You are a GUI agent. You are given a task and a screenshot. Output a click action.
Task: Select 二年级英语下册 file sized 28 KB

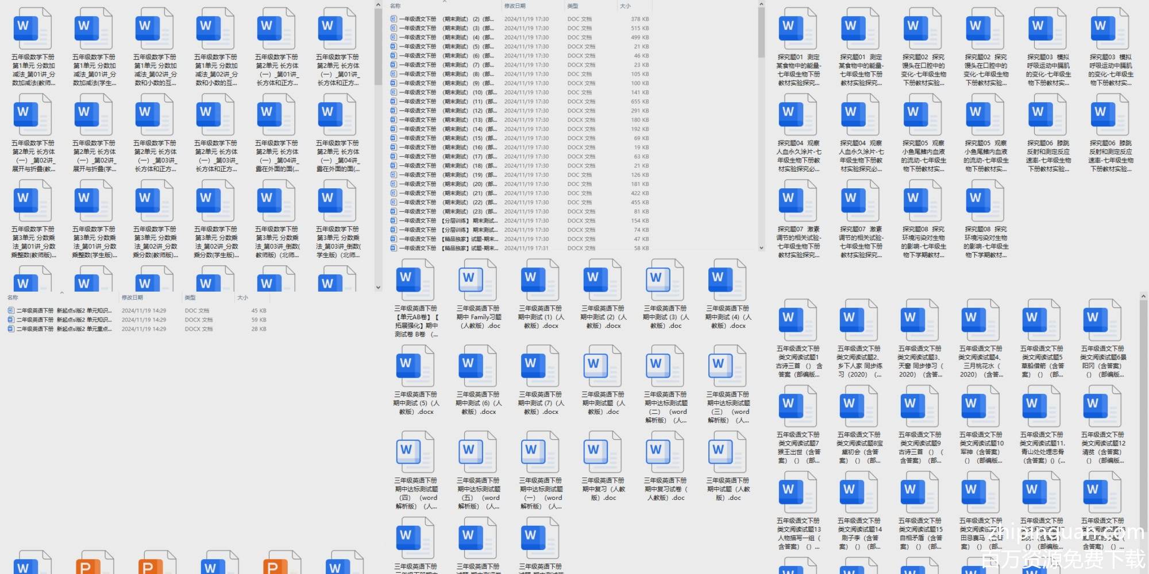(63, 329)
